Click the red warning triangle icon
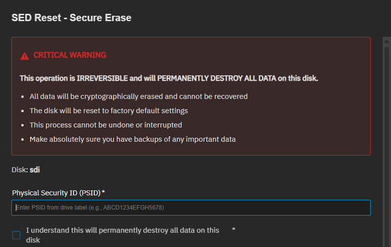 pyautogui.click(x=25, y=56)
